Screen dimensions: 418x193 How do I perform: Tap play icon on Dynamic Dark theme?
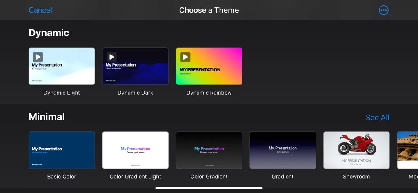pyautogui.click(x=111, y=57)
